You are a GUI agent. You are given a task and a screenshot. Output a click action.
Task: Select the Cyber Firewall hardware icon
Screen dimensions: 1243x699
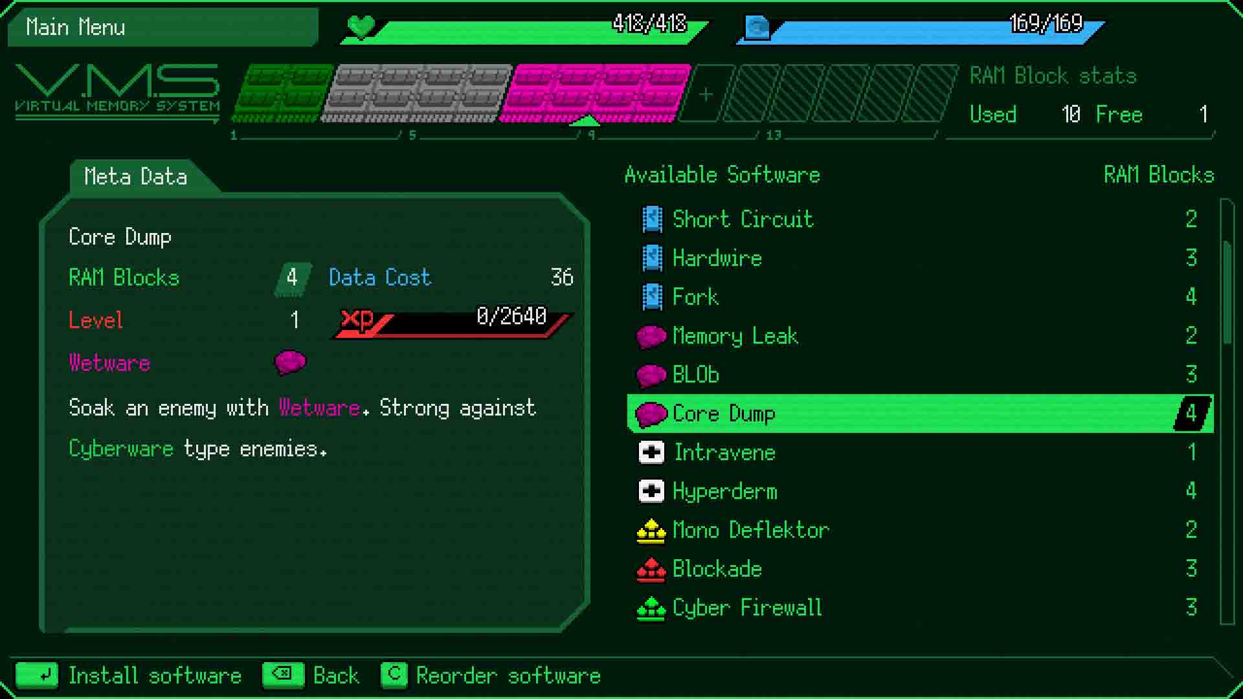[650, 608]
